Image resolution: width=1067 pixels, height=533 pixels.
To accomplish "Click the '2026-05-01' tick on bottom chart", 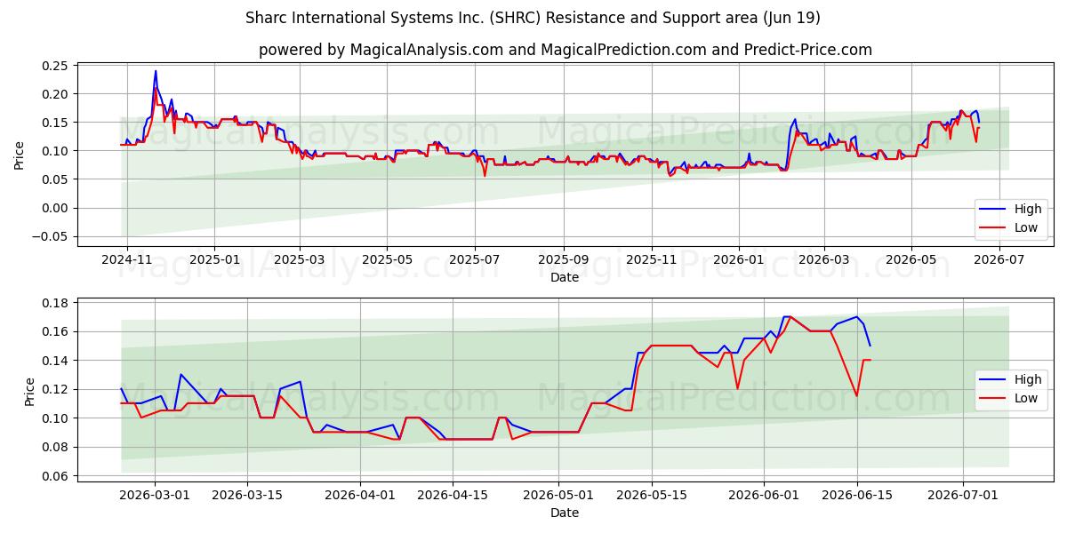I will [x=558, y=496].
